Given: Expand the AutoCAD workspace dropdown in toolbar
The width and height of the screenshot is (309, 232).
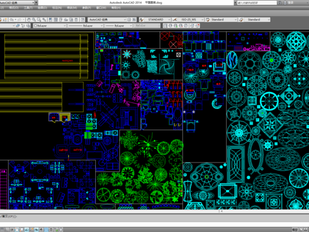Looking at the screenshot, I should 107,19.
